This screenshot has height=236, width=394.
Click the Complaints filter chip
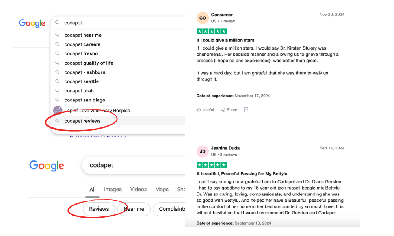171,209
